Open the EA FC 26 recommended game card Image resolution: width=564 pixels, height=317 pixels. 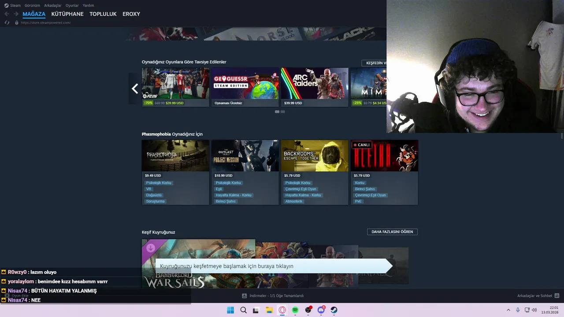(x=175, y=87)
